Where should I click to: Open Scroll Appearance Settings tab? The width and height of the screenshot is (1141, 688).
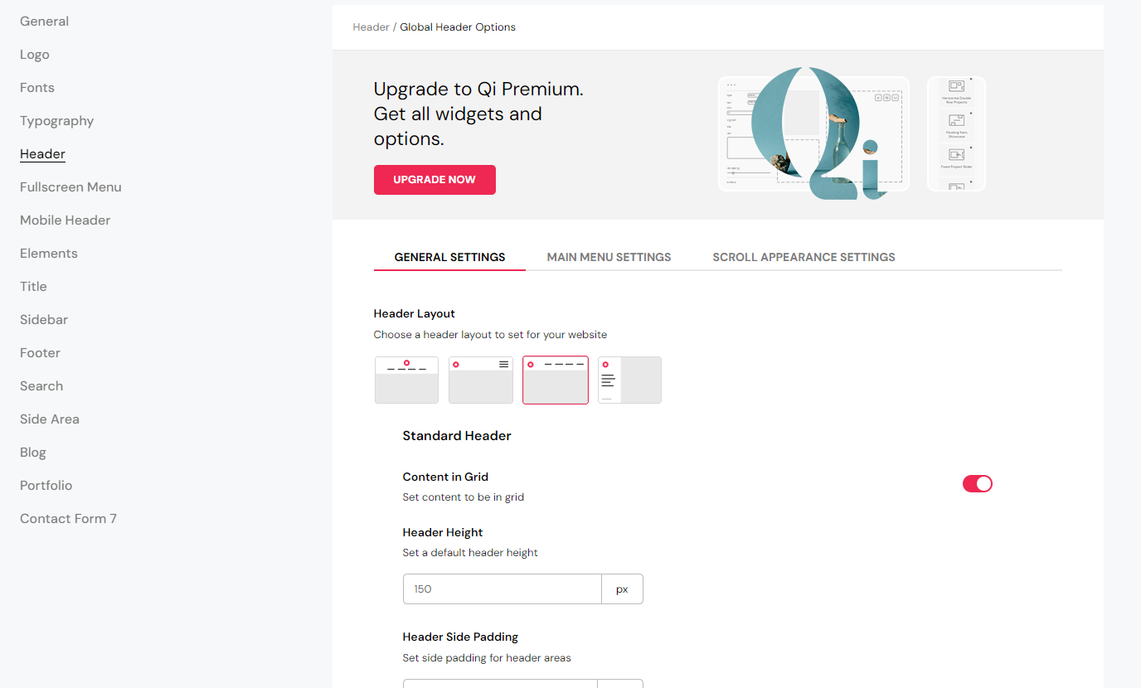(804, 257)
